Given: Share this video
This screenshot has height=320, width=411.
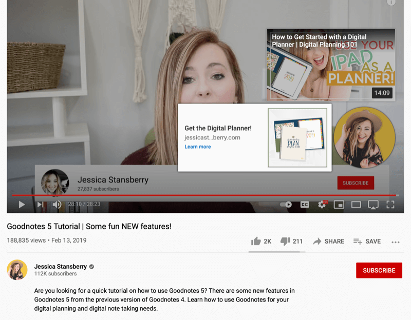Looking at the screenshot, I should (328, 241).
